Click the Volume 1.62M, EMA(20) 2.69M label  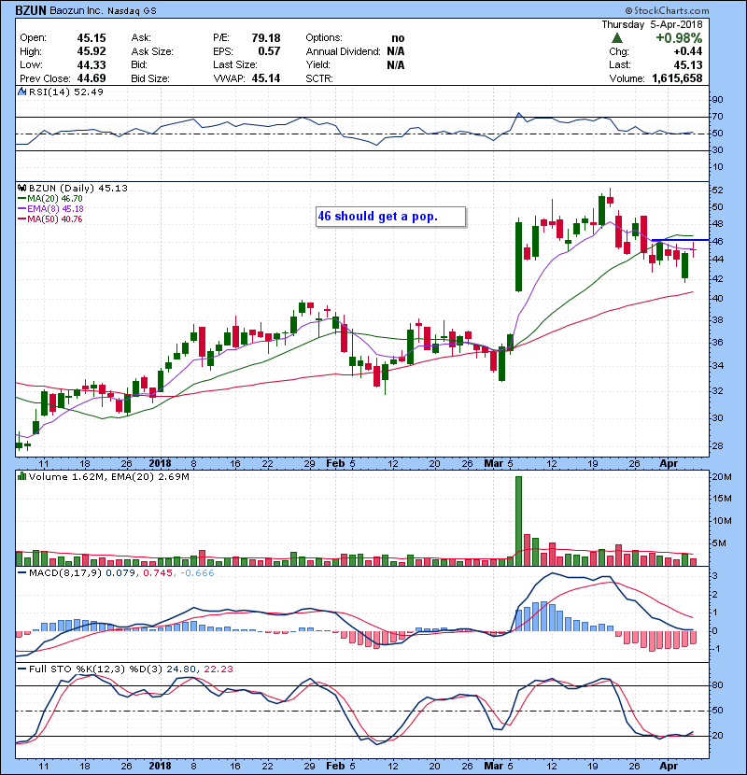tap(108, 477)
